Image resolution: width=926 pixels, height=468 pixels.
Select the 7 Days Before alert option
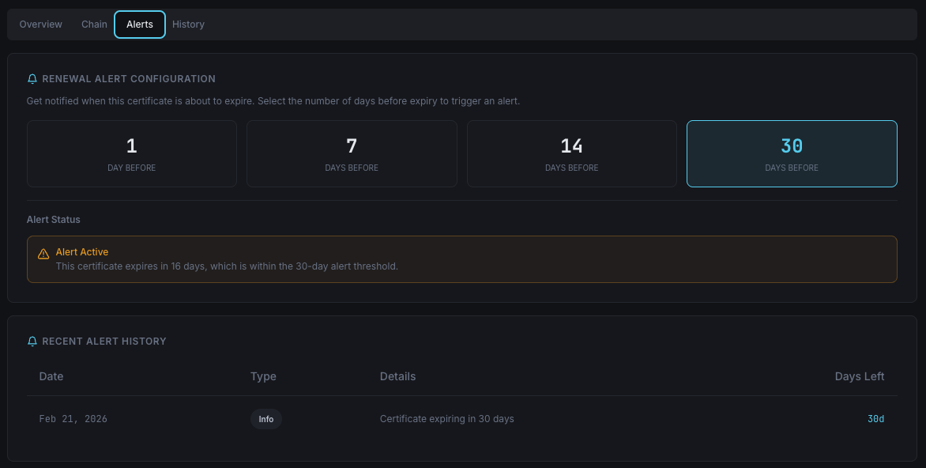[x=352, y=153]
